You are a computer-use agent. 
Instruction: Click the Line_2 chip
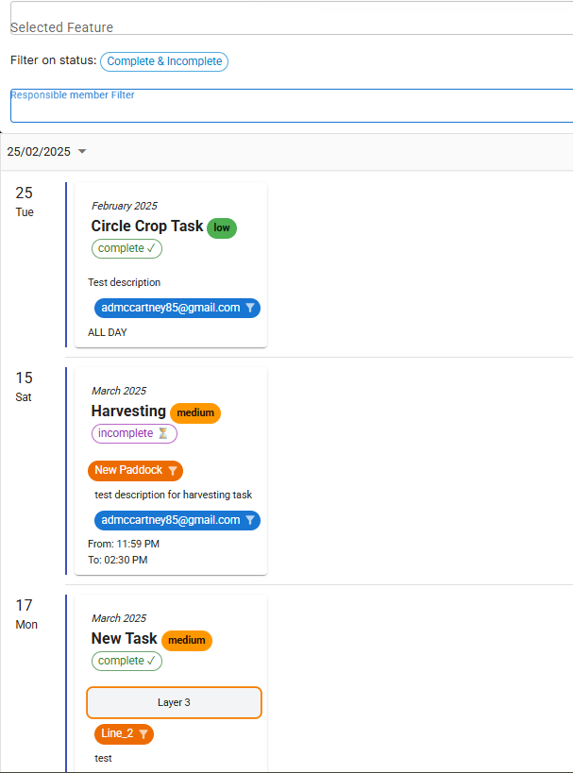(x=117, y=733)
